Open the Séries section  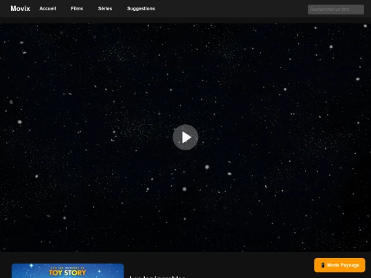pyautogui.click(x=105, y=9)
